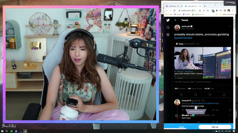Reload the Twitter page
This screenshot has height=133, width=238.
point(174,11)
